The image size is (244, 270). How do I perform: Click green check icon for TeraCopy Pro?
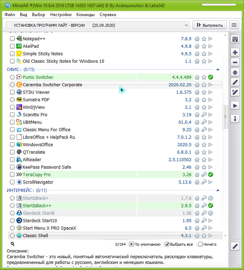coord(210,175)
